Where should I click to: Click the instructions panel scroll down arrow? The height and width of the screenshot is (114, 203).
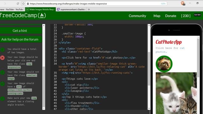pos(44,108)
